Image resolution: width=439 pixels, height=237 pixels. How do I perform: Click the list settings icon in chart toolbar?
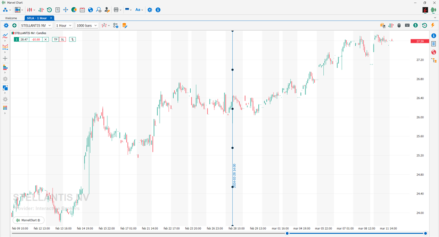tap(116, 26)
